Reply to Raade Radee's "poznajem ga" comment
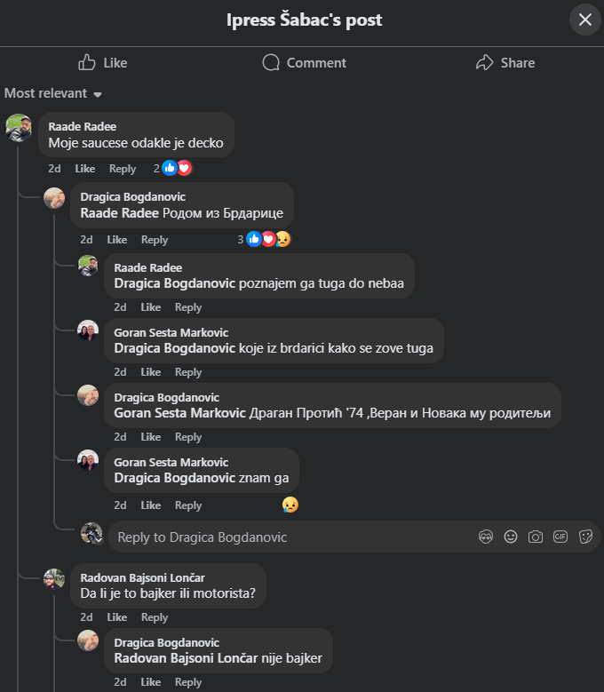Image resolution: width=604 pixels, height=692 pixels. point(188,307)
